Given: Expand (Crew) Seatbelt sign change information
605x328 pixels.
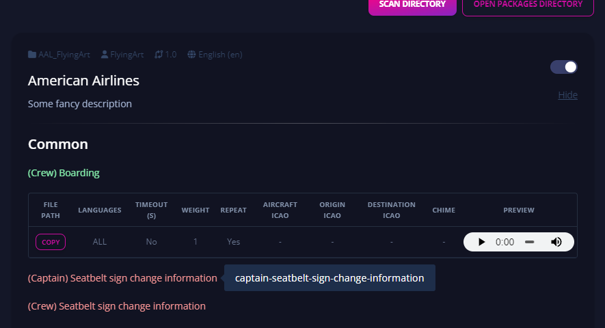Looking at the screenshot, I should point(116,306).
